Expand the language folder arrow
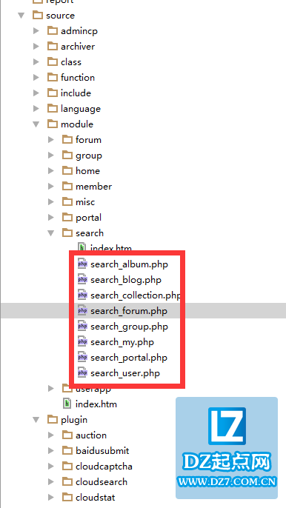Viewport: 286px width, 508px height. click(x=36, y=109)
